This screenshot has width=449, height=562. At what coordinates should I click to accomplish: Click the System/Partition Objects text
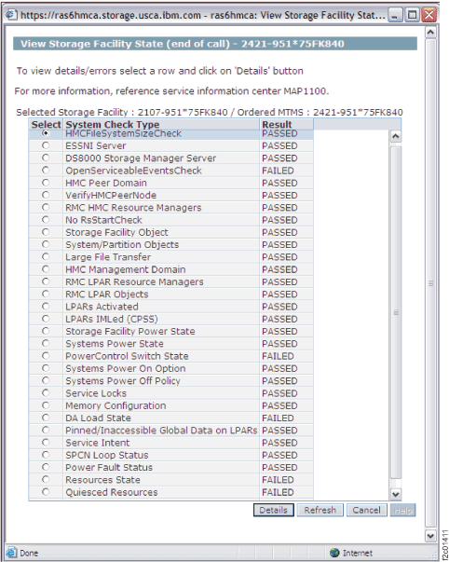tap(122, 245)
